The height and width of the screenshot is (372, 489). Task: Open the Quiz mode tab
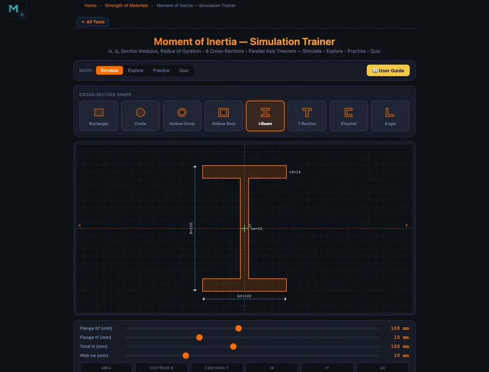coord(184,71)
